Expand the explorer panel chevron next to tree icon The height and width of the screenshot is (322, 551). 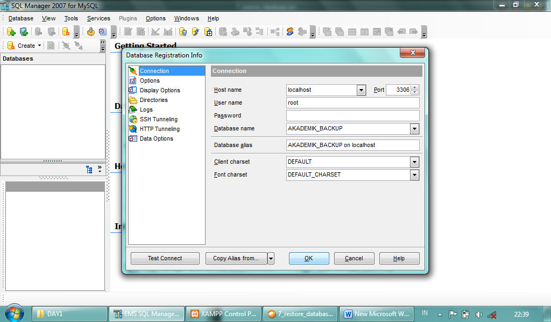coord(100,169)
